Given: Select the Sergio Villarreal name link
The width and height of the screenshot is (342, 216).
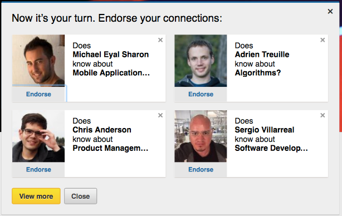Looking at the screenshot, I should tap(265, 130).
